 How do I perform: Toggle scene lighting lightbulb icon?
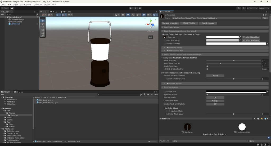pyautogui.click(x=128, y=15)
